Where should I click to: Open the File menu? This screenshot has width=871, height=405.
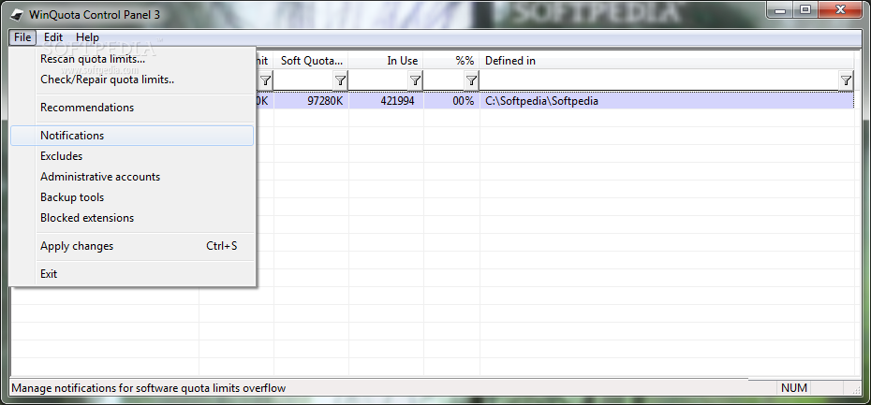click(22, 37)
